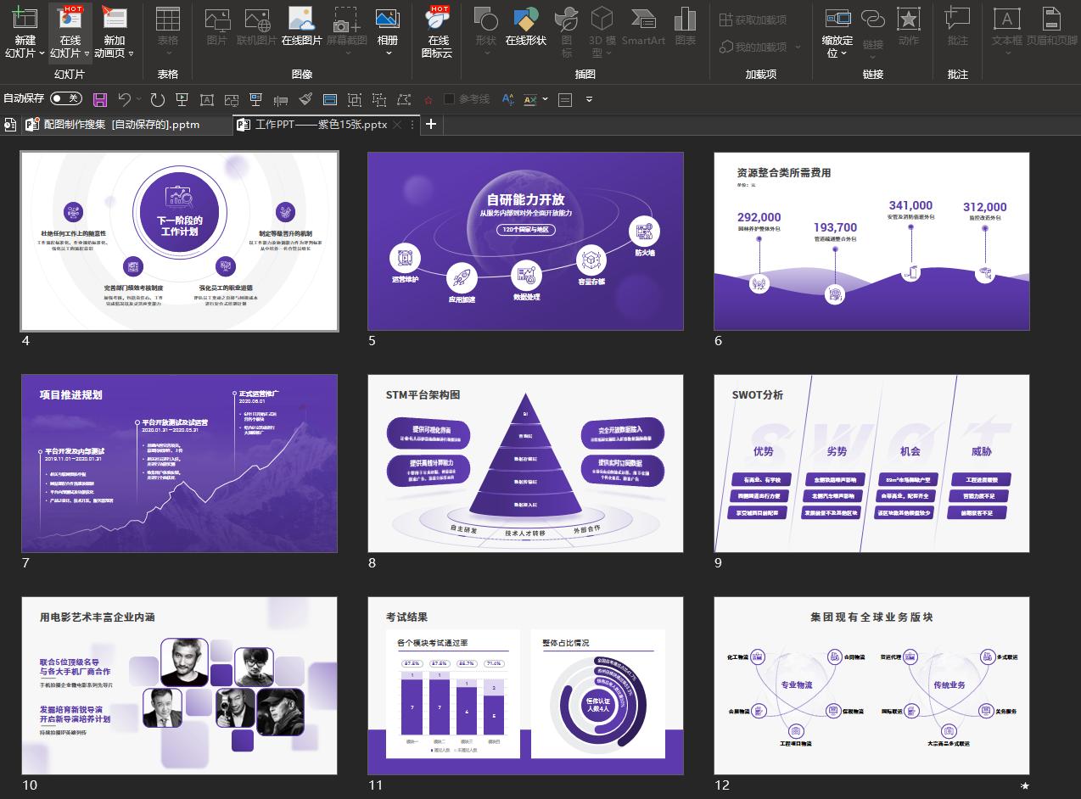1081x799 pixels.
Task: Click the purple Save floppy-disk icon
Action: pyautogui.click(x=100, y=99)
